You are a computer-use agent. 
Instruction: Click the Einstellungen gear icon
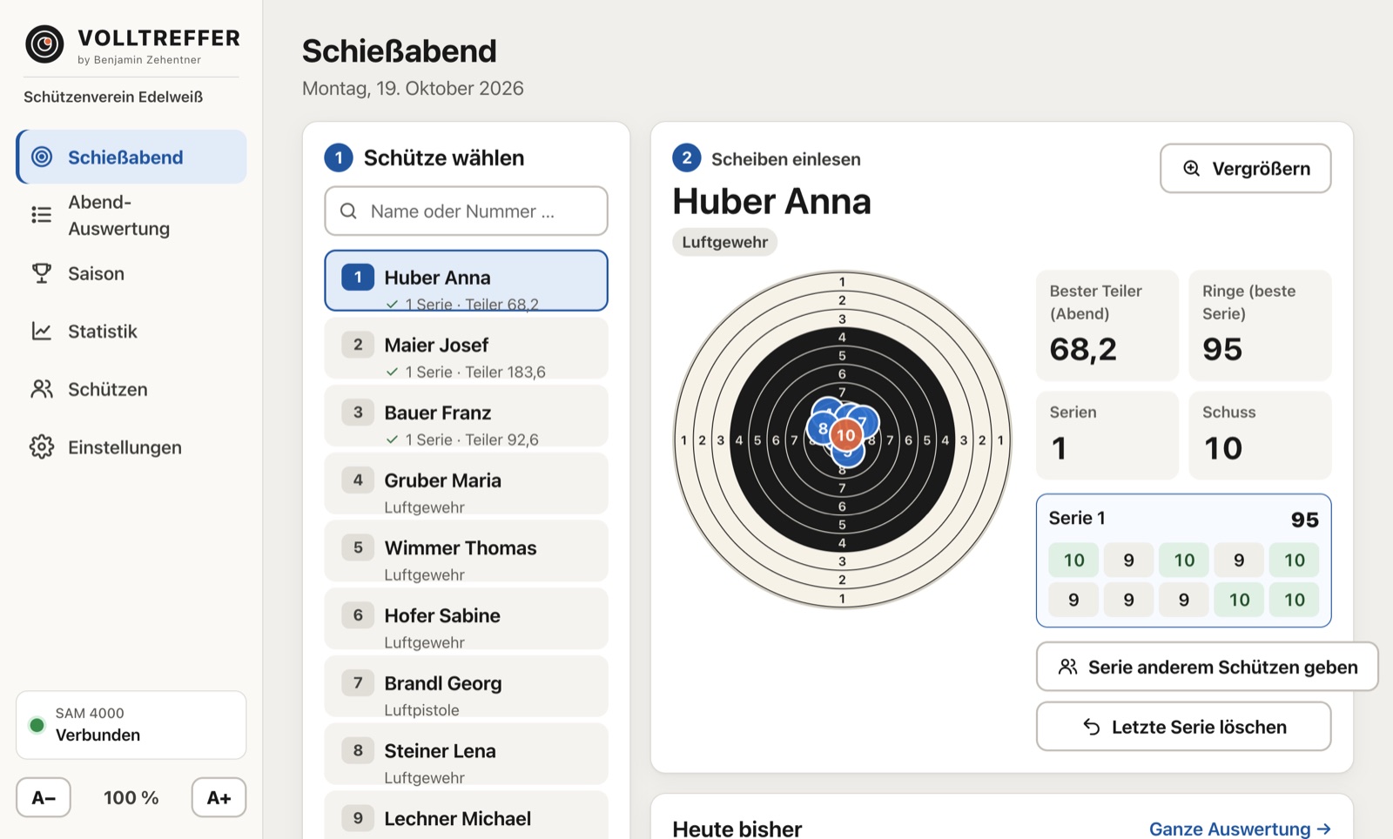42,447
